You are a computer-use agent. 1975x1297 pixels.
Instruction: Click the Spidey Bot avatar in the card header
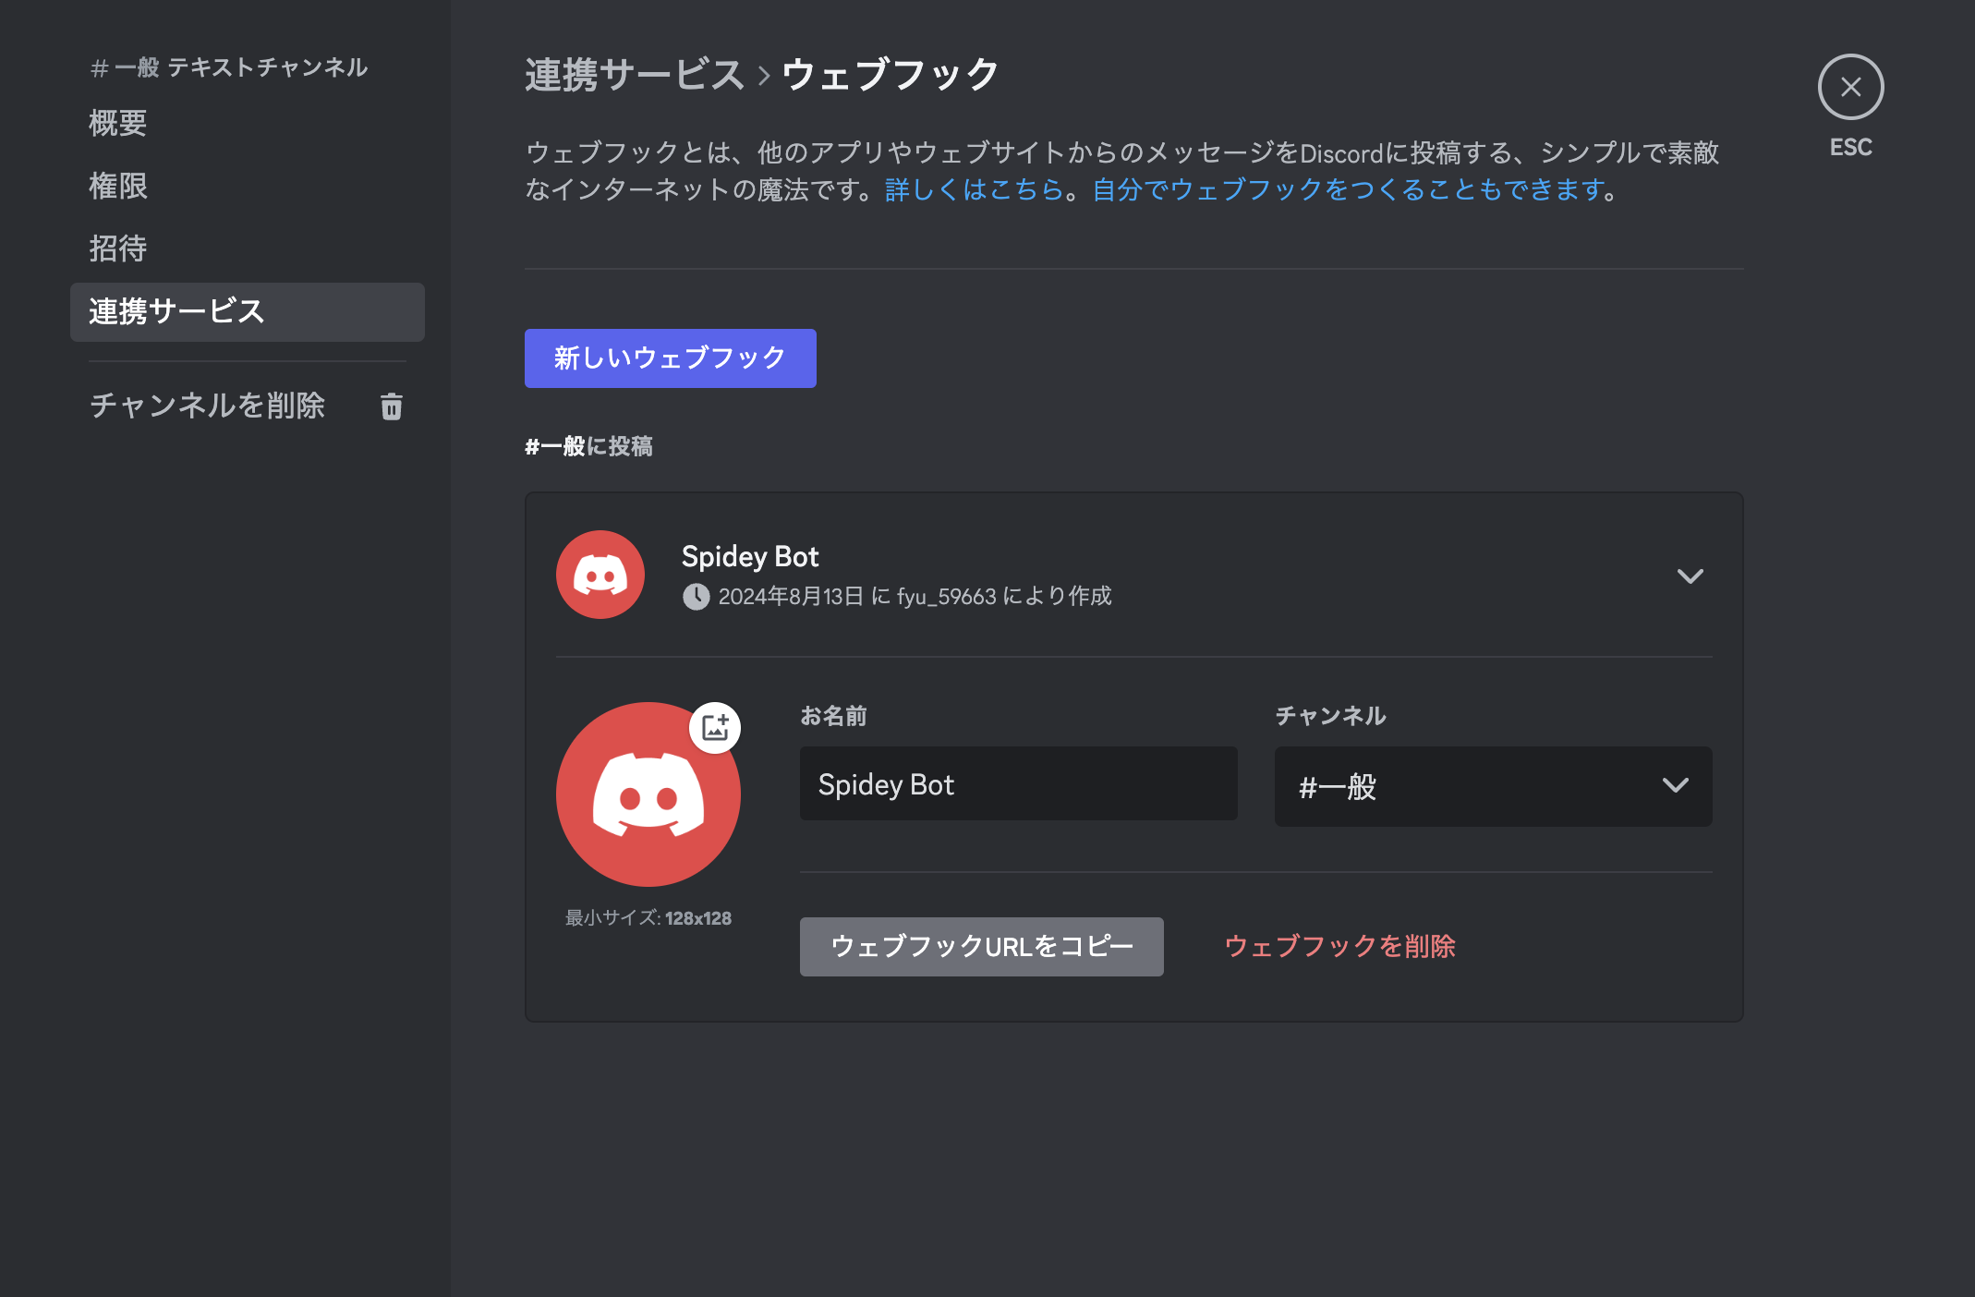[x=600, y=575]
